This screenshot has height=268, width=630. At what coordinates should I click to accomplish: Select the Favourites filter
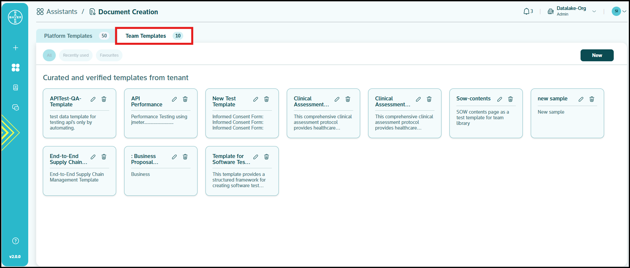tap(109, 55)
